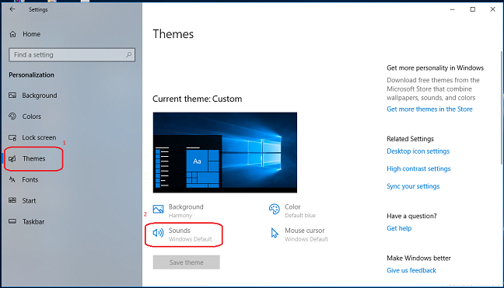Open the Home page
Image resolution: width=504 pixels, height=288 pixels.
pyautogui.click(x=31, y=34)
